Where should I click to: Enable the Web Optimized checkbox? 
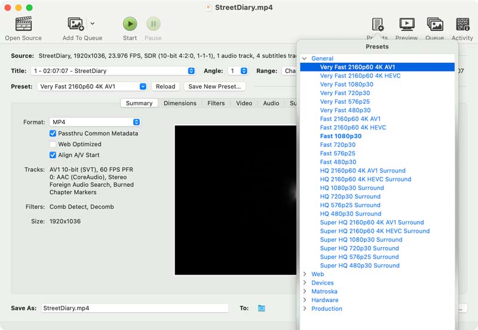53,144
